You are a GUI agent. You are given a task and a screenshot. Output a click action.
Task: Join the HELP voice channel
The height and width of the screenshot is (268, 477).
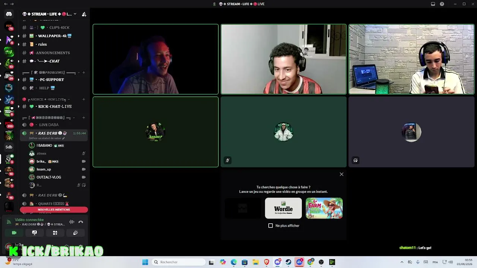click(54, 88)
